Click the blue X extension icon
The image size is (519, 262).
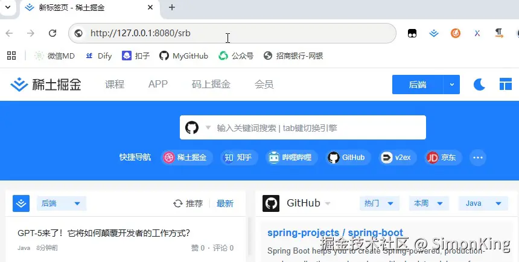point(477,33)
